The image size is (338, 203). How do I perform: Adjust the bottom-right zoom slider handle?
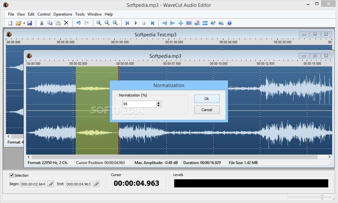coord(322,197)
